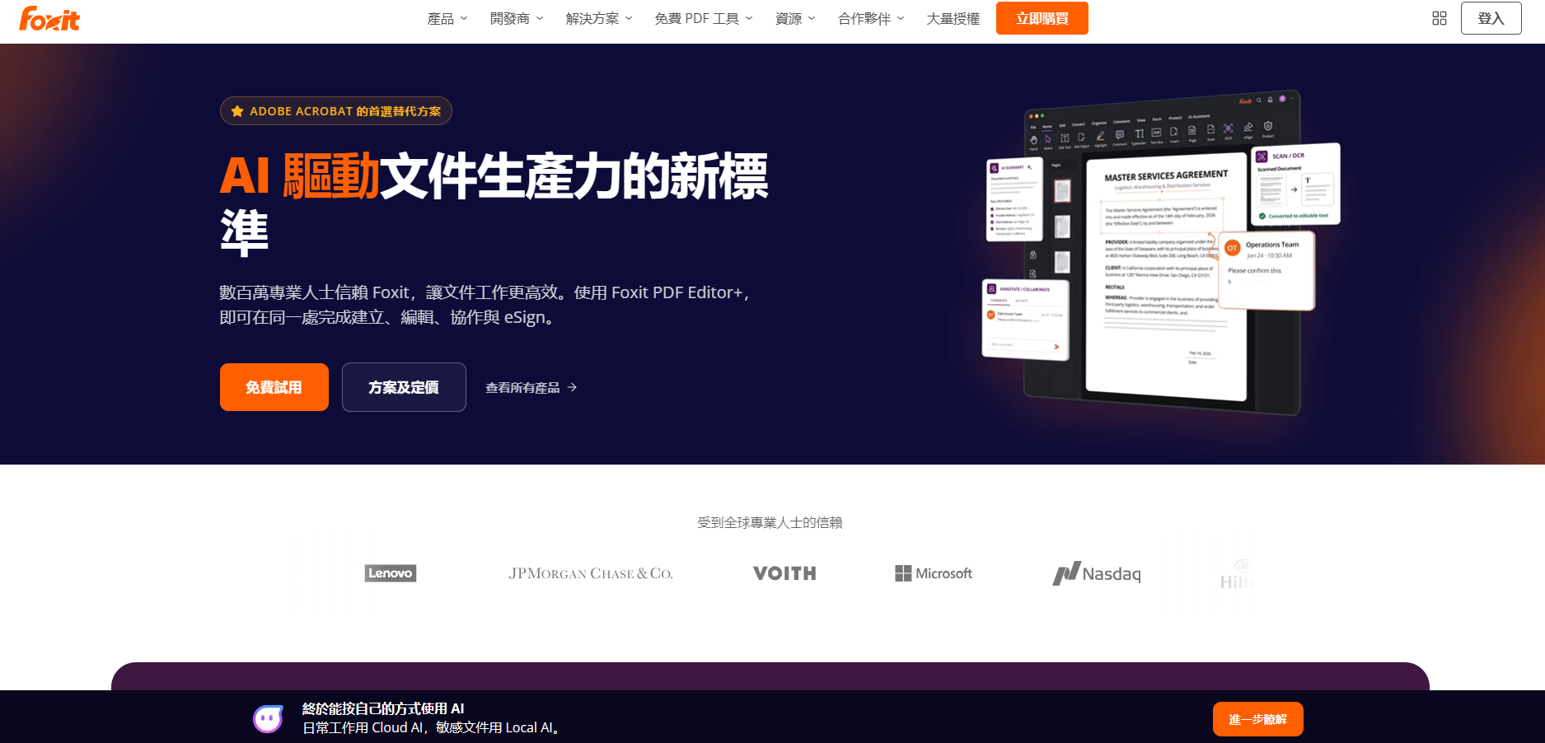This screenshot has width=1545, height=743.
Task: Click the Foxit logo in the header
Action: (x=49, y=19)
